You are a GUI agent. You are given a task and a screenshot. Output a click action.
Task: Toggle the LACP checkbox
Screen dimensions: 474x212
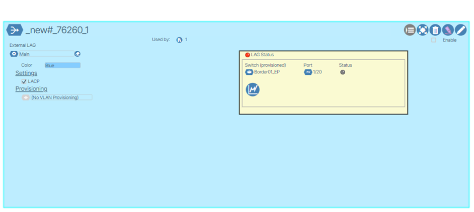pos(24,81)
